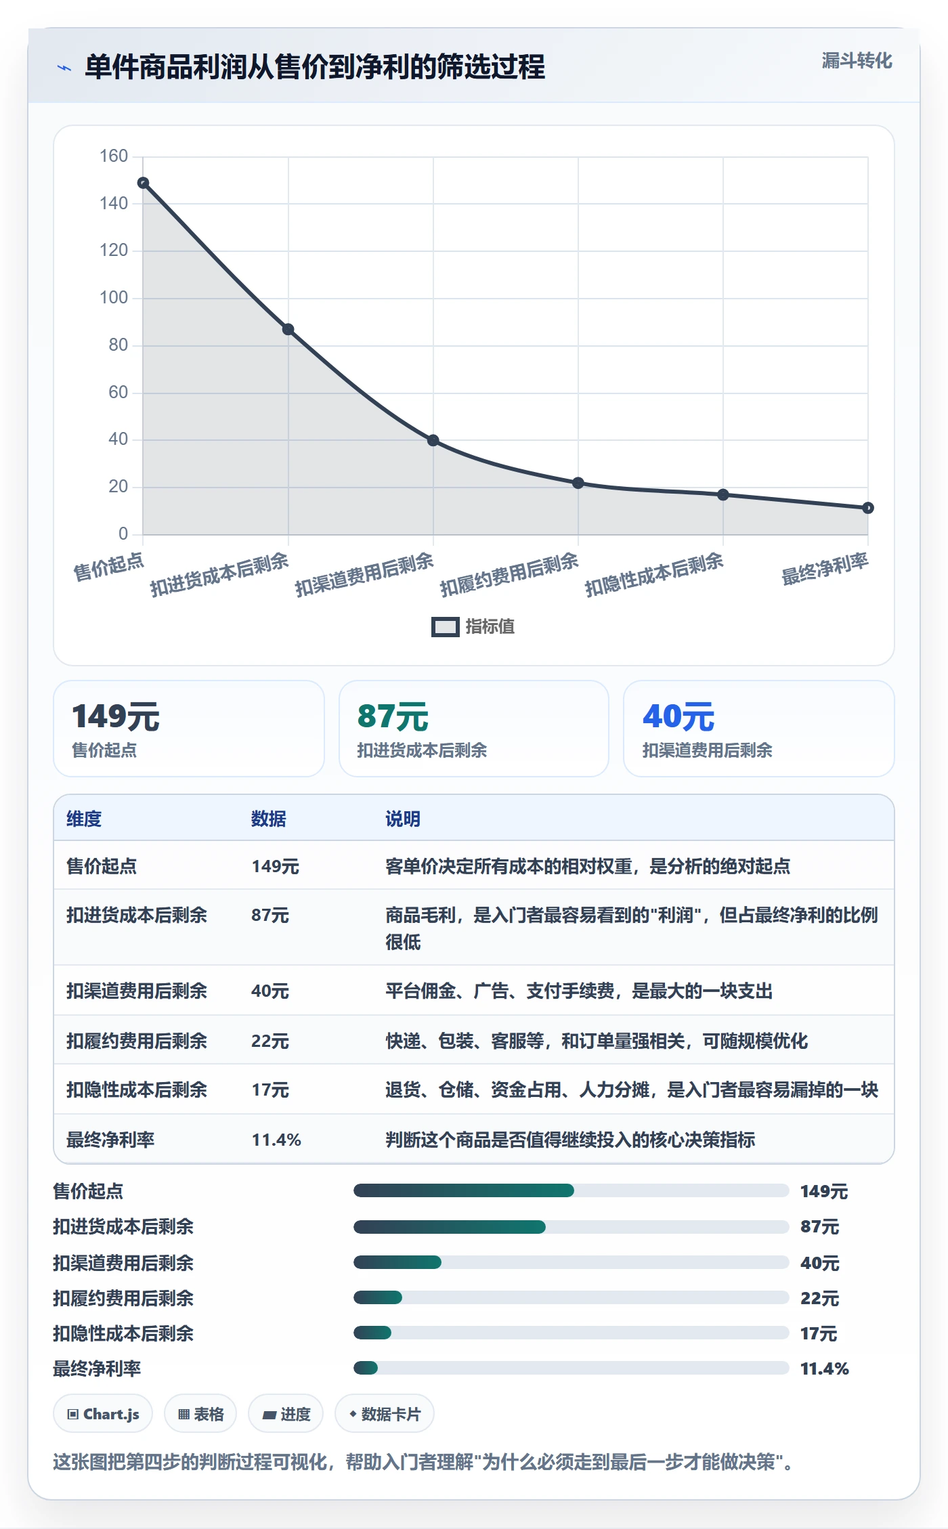Viewport: 948px width, 1529px height.
Task: Click the 扣渠道费用后剩余 progress bar
Action: (x=571, y=1262)
